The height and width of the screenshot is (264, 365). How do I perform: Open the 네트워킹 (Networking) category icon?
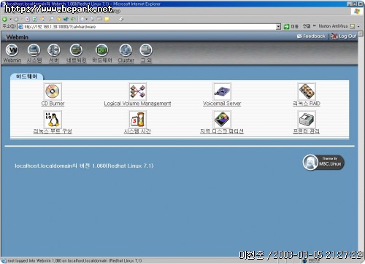tap(76, 50)
